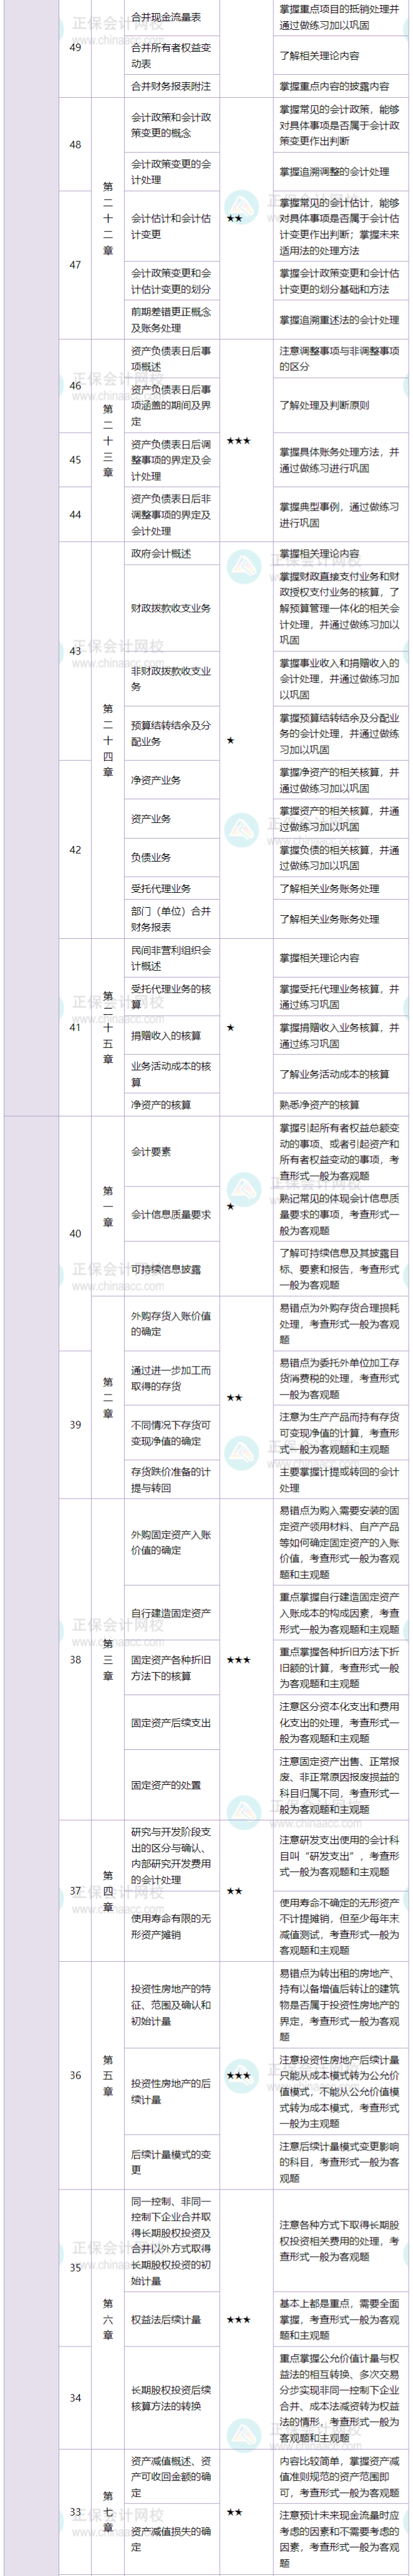The width and height of the screenshot is (413, 2576).
Task: Click the day number "44" cell
Action: (75, 514)
